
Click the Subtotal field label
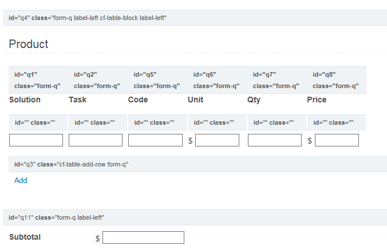click(25, 237)
